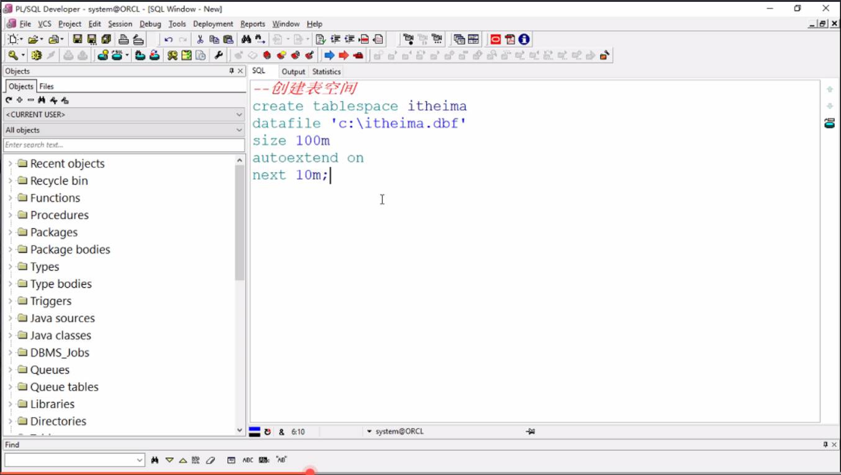Click the red right arrow toolbar icon

[343, 55]
